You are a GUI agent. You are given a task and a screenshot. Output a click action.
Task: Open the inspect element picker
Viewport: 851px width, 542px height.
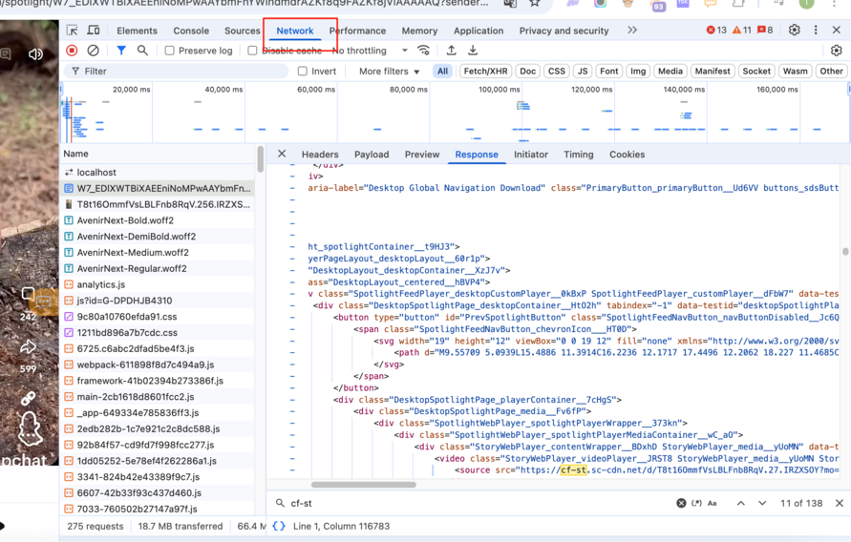click(73, 31)
